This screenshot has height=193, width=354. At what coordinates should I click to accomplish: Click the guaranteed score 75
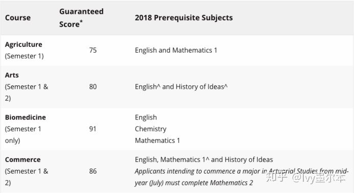pyautogui.click(x=93, y=50)
